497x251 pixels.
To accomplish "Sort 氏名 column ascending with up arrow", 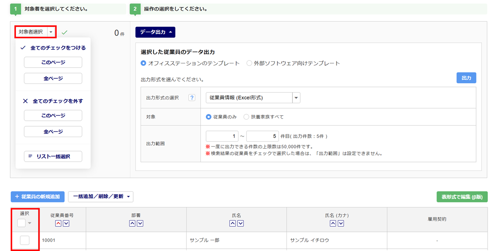I will tap(233, 223).
